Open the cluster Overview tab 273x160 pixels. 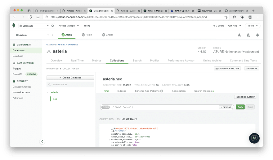(56, 61)
